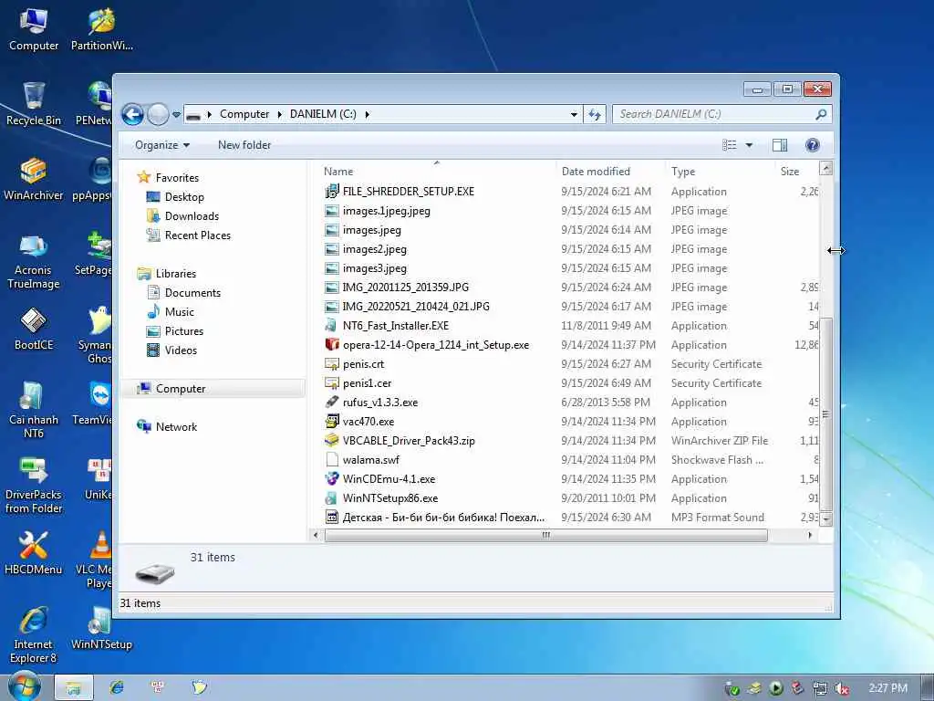934x701 pixels.
Task: Open Acronis TrueImage desktop shortcut
Action: click(34, 261)
